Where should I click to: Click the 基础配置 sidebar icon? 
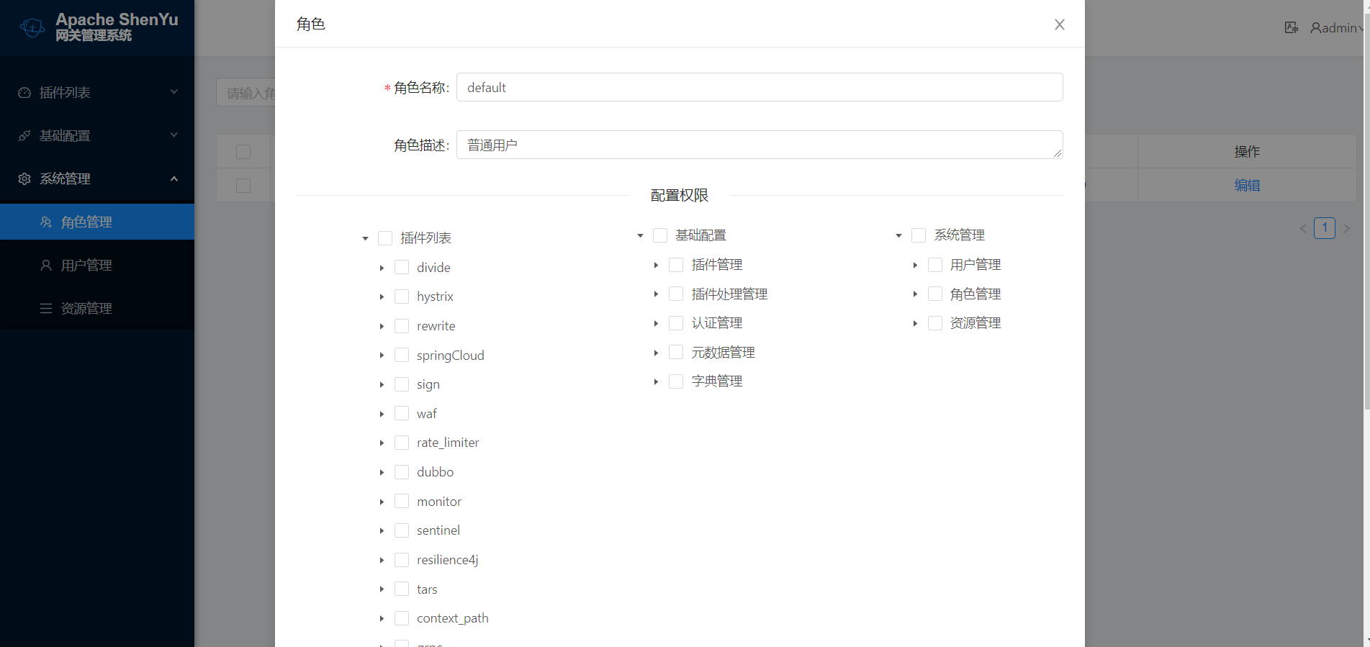[24, 136]
